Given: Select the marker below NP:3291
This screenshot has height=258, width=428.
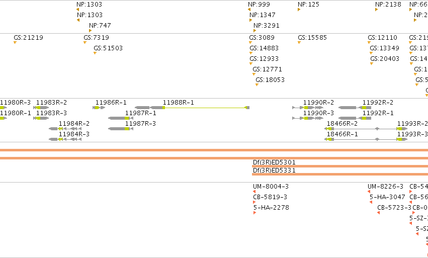Looking at the screenshot, I should point(254,31).
